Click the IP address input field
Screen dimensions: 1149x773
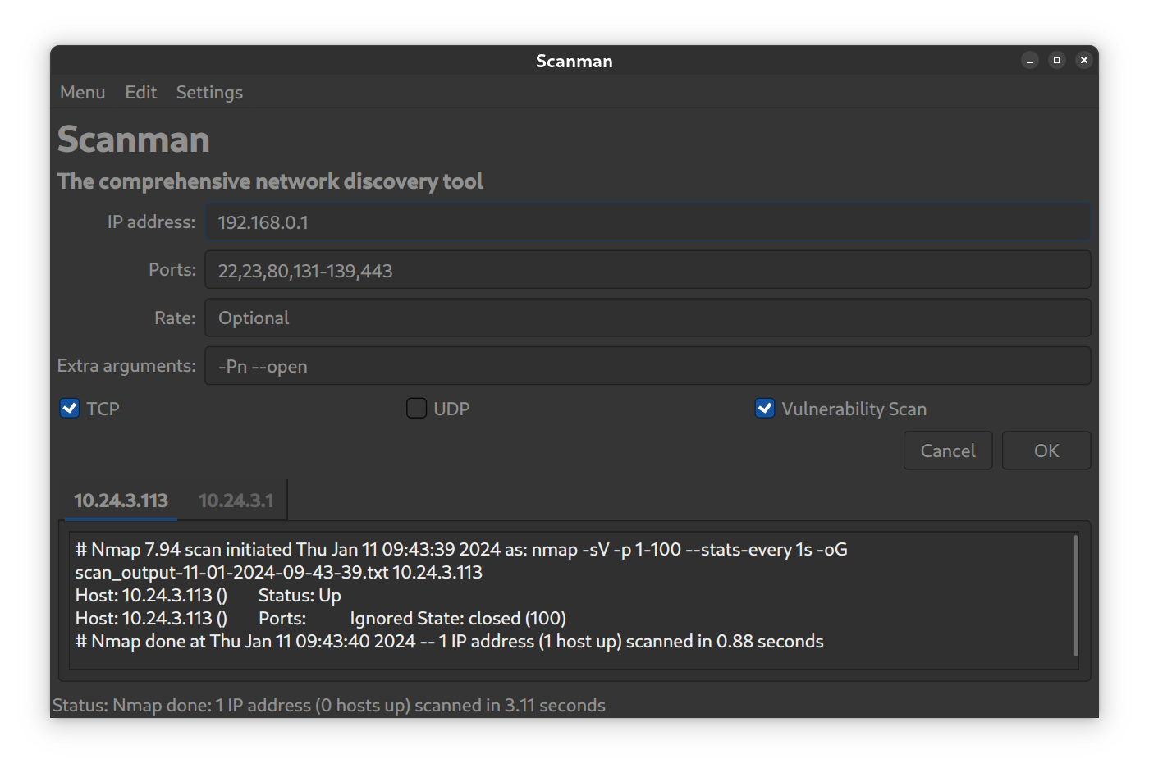point(648,222)
